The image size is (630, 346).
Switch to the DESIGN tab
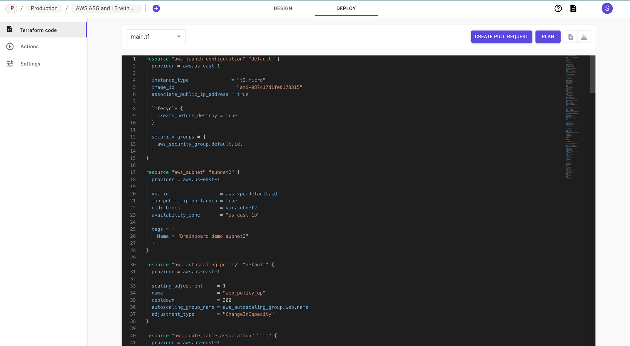(283, 9)
